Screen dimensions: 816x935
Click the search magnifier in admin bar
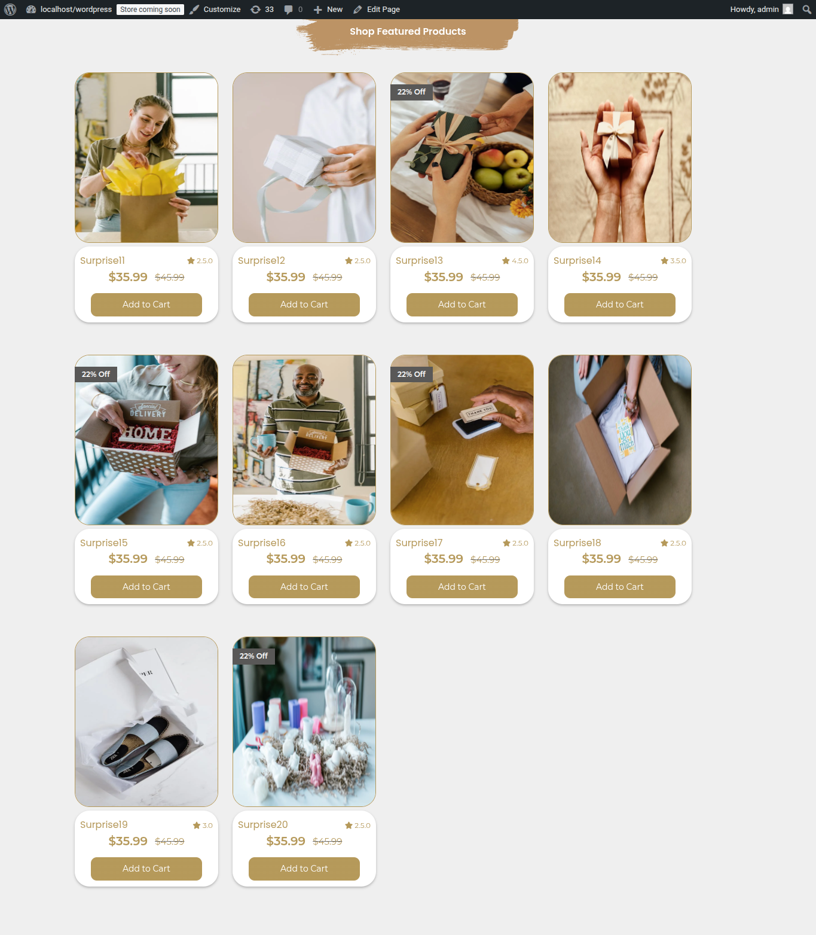pos(806,10)
